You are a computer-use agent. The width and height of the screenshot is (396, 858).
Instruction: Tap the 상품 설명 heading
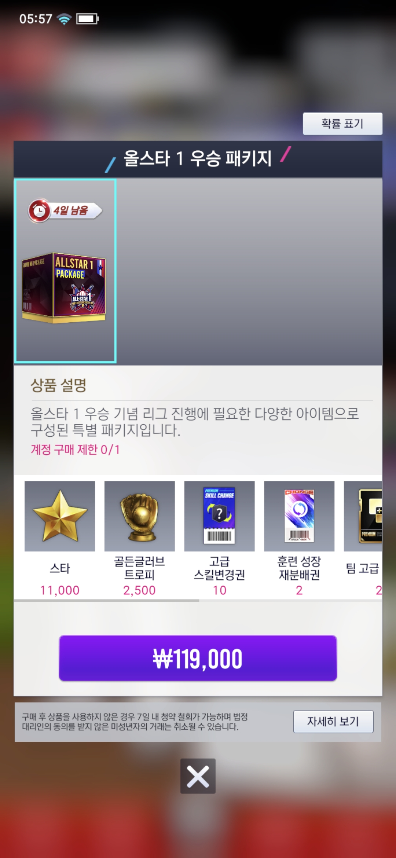58,385
